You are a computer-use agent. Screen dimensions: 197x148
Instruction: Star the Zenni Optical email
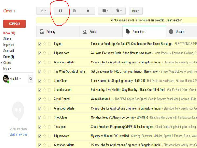(44, 99)
